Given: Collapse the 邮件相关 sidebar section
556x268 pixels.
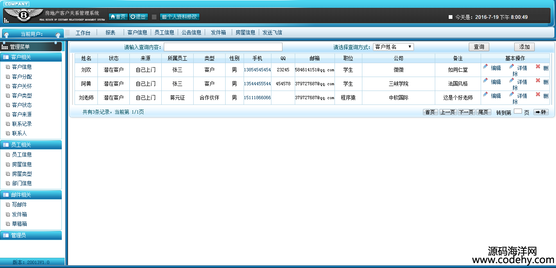Looking at the screenshot, I should tap(31, 195).
